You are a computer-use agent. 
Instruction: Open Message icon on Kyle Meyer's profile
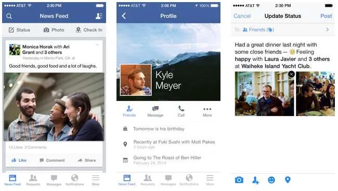(155, 111)
